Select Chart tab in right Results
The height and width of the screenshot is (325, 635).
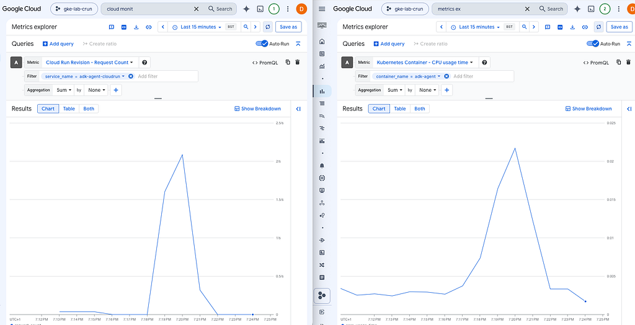point(379,109)
